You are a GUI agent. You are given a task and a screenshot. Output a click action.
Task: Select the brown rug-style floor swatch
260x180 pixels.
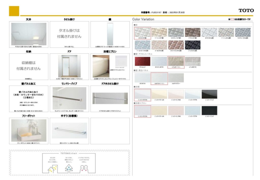pyautogui.click(x=192, y=32)
